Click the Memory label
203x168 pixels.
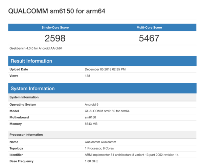point(16,124)
